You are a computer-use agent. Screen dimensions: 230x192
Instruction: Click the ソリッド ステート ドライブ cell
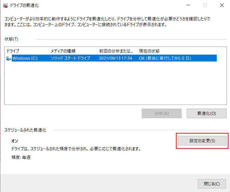tap(70, 58)
